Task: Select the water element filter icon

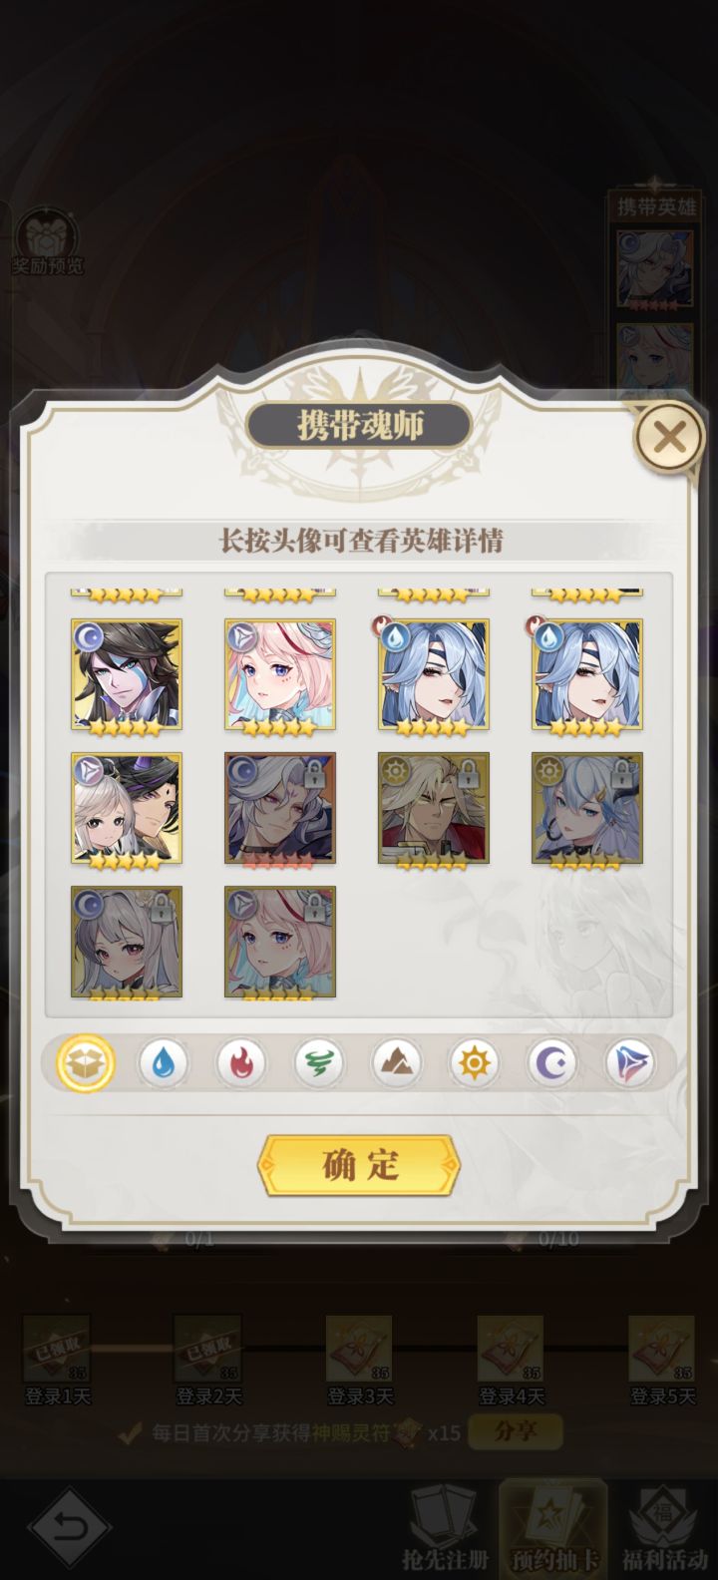Action: click(x=162, y=1063)
